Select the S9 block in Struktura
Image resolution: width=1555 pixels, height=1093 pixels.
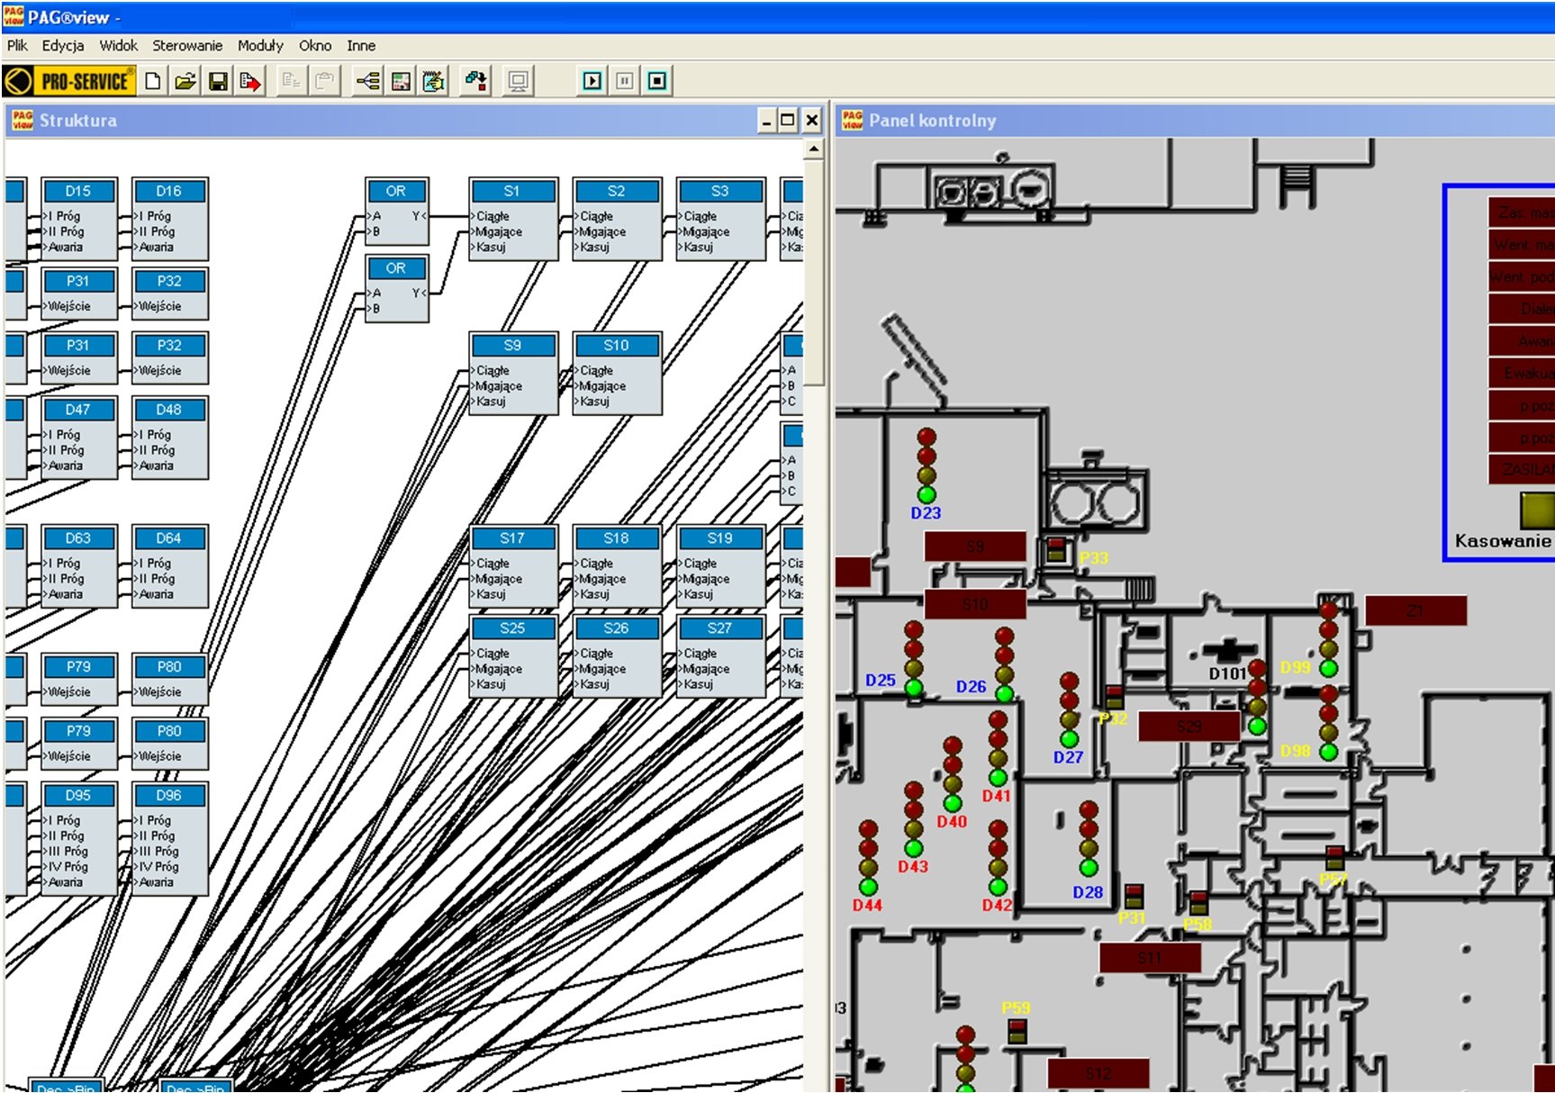(513, 373)
